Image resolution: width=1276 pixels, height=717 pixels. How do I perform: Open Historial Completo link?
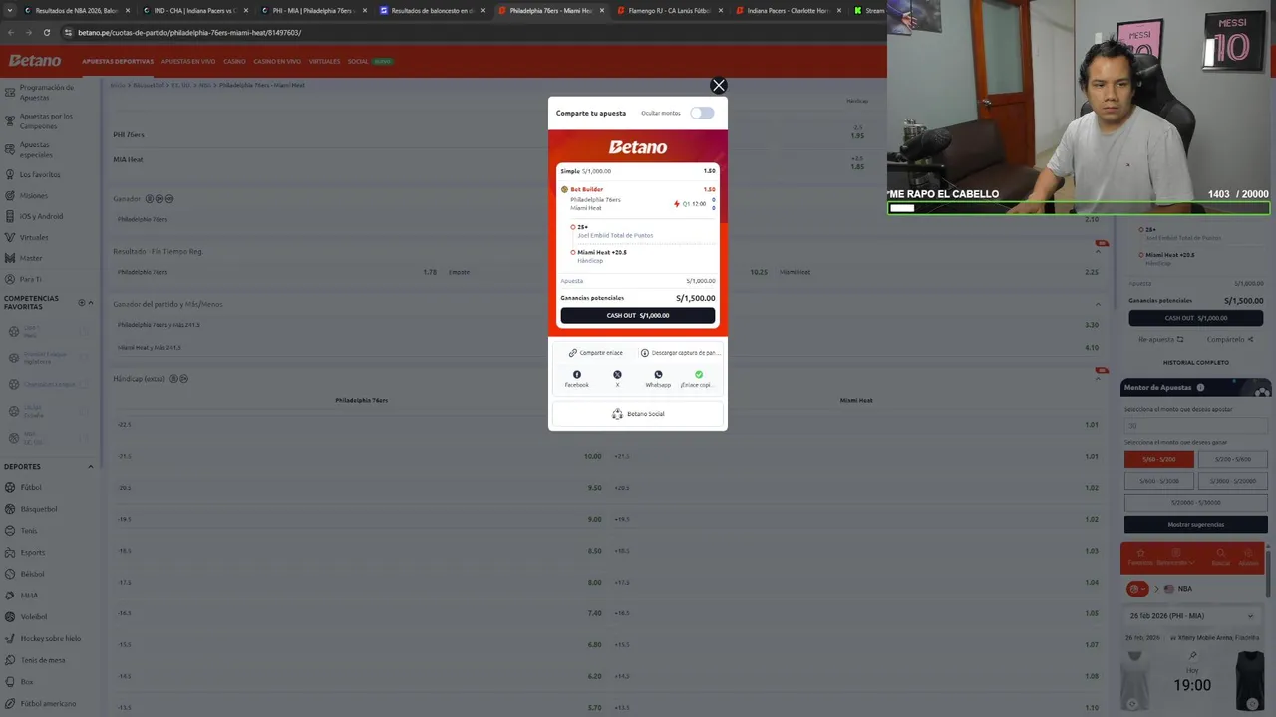point(1195,362)
